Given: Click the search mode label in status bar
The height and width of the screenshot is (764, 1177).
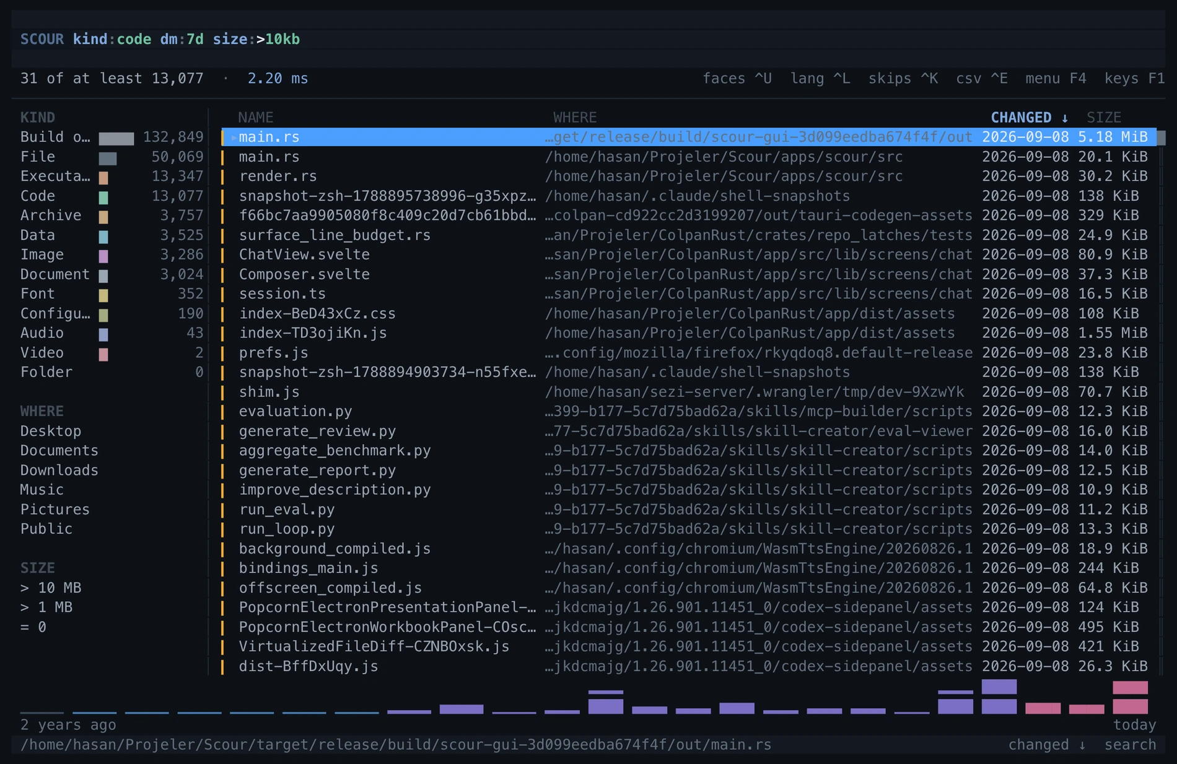Looking at the screenshot, I should (x=1130, y=745).
